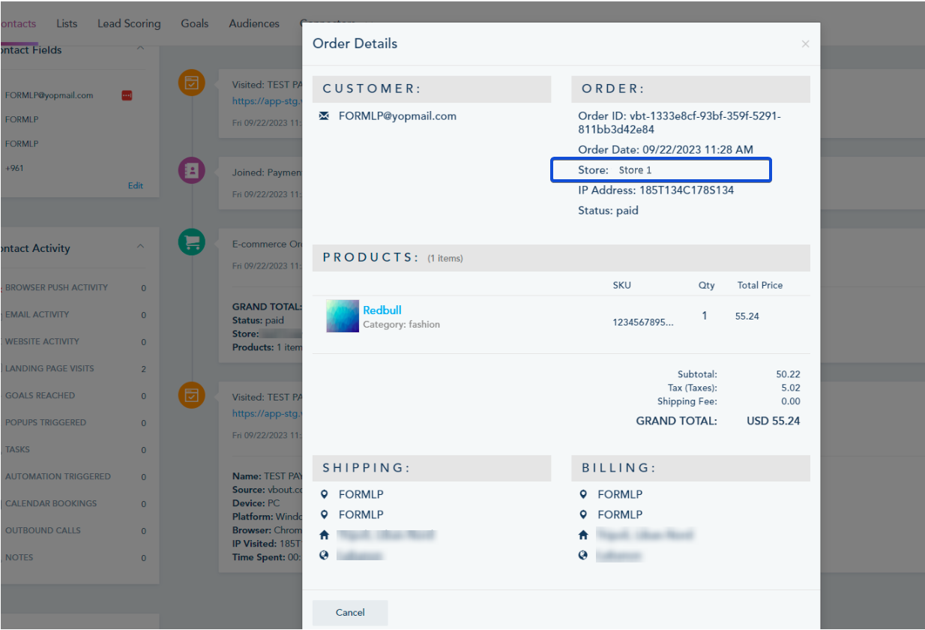Click the customer email FORMLP@yopmail.com

coord(397,116)
